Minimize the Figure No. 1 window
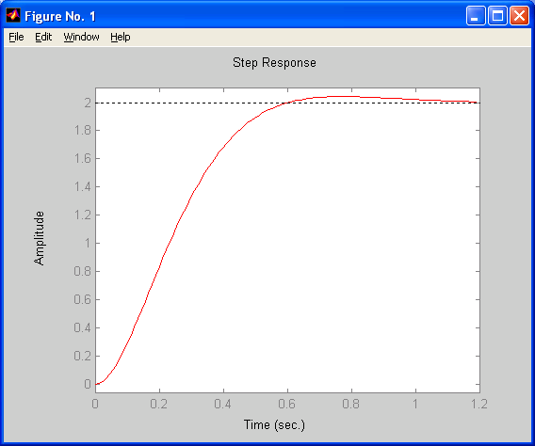 [x=476, y=16]
